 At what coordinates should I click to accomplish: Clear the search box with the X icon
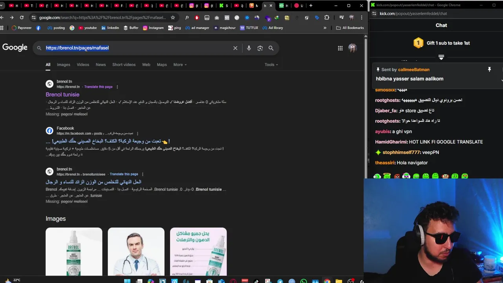pos(235,48)
